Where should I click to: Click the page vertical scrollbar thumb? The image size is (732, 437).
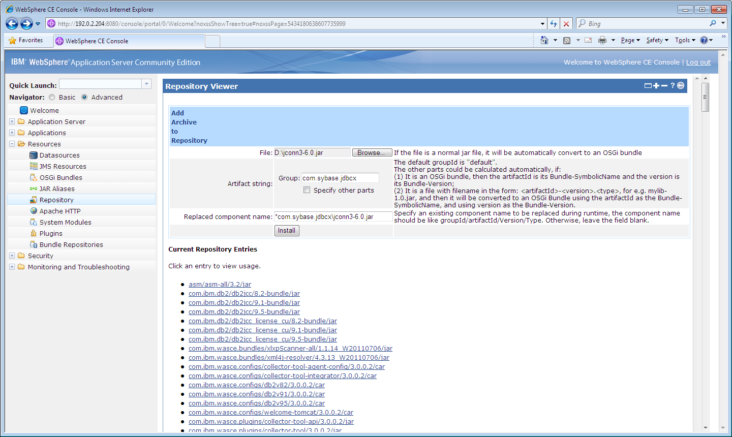click(x=705, y=97)
